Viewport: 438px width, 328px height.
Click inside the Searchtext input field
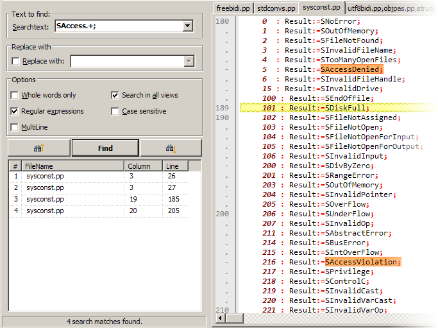pyautogui.click(x=117, y=26)
